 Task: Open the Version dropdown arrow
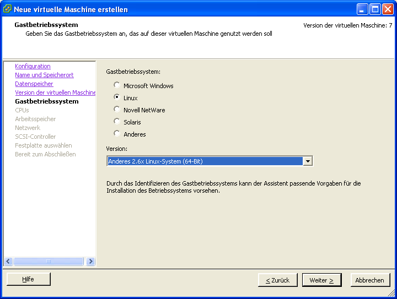(x=308, y=161)
